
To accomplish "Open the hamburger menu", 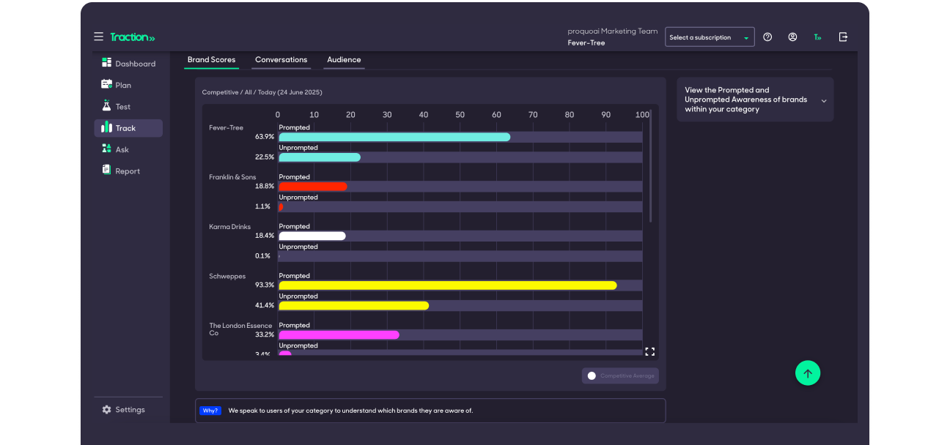I will (98, 37).
